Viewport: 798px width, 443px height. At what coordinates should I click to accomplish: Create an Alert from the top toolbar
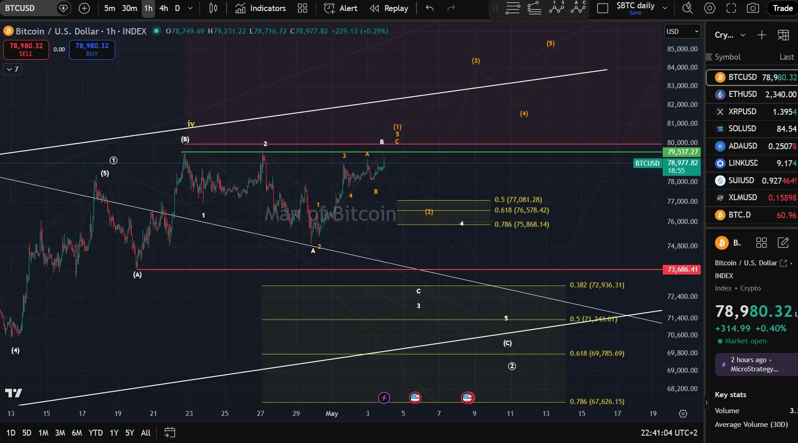pyautogui.click(x=340, y=8)
